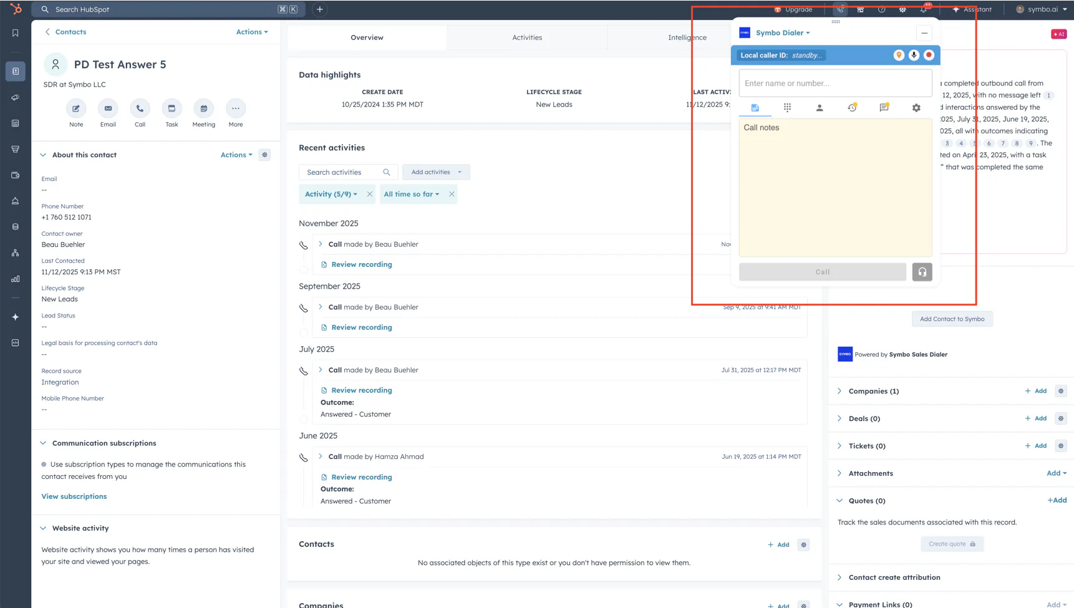Click the Email icon for the contact

coord(108,109)
